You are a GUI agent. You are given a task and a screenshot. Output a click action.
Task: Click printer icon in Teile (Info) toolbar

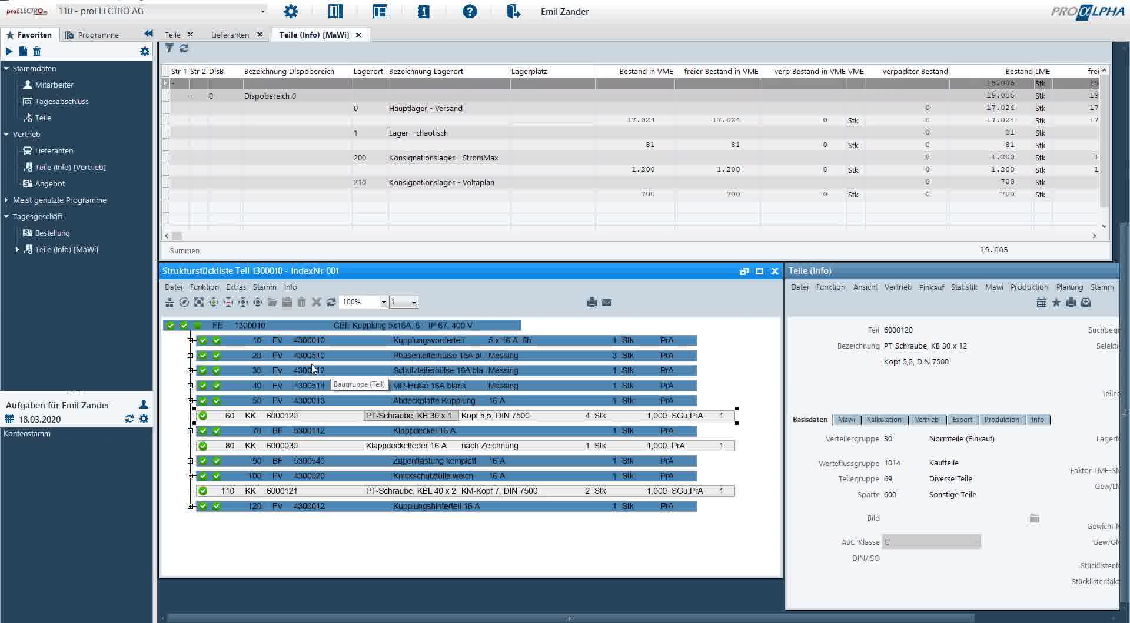pos(1071,302)
